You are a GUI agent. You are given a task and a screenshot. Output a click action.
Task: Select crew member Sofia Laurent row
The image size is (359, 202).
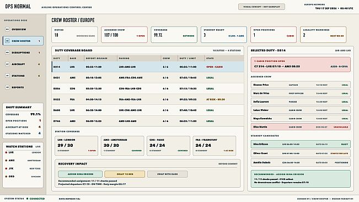301,102
